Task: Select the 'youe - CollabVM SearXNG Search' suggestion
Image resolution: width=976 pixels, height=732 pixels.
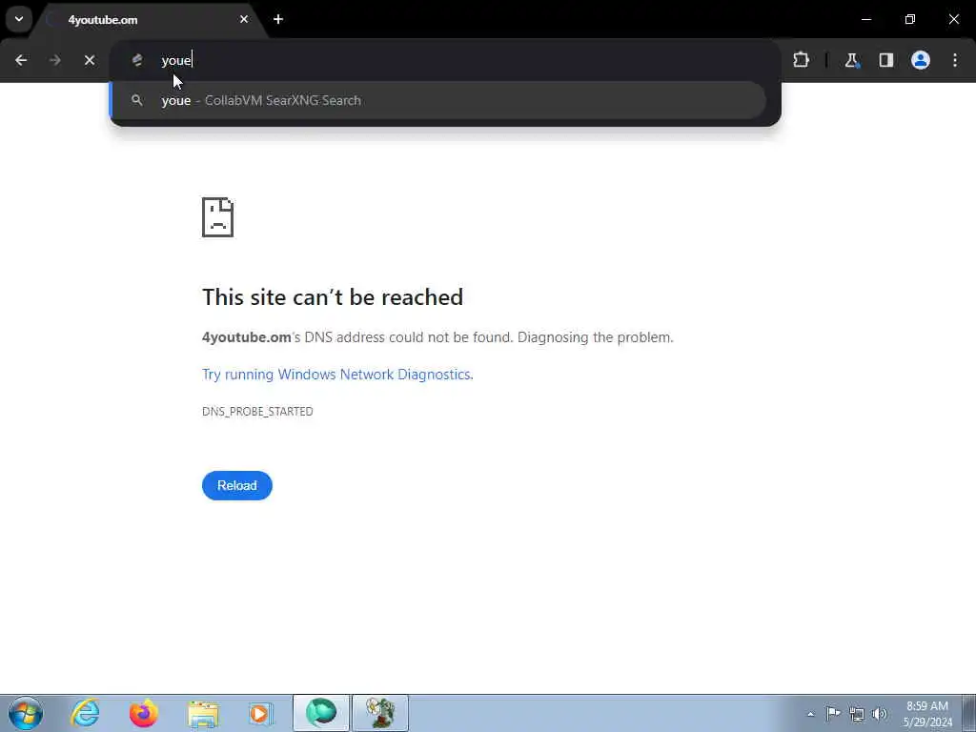Action: [437, 100]
